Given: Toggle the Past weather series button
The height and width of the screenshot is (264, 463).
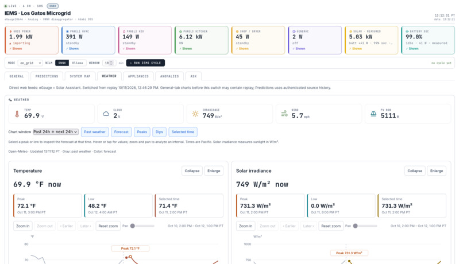Looking at the screenshot, I should click(x=95, y=132).
